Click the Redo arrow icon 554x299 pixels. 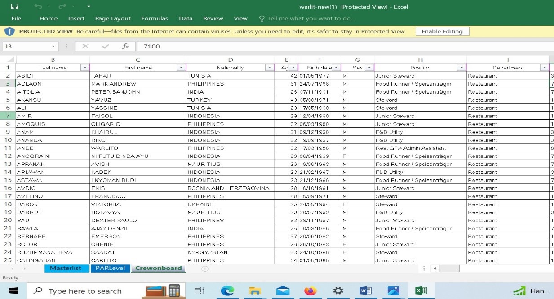[x=62, y=7]
